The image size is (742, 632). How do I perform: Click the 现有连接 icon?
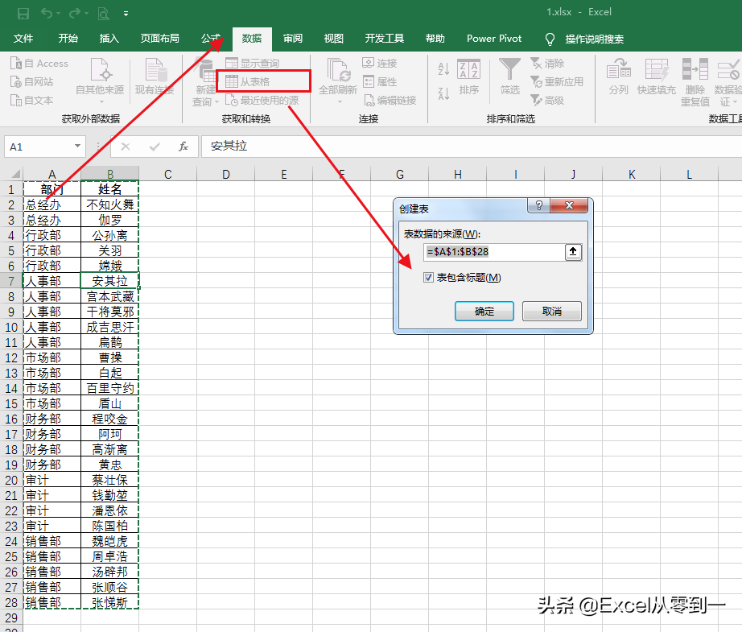tap(155, 76)
